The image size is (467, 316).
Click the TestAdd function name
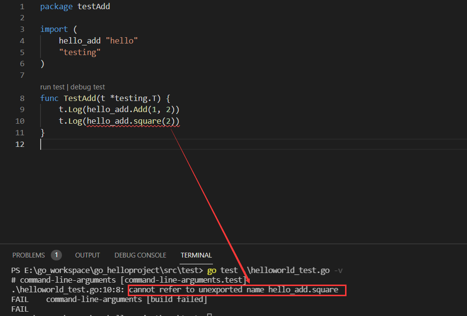(x=79, y=98)
